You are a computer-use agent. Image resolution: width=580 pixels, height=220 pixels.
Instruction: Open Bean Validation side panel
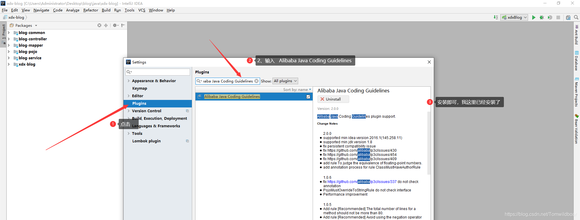click(x=577, y=129)
